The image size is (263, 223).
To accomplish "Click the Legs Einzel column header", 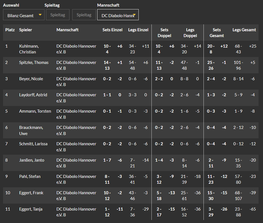I will [x=138, y=30].
